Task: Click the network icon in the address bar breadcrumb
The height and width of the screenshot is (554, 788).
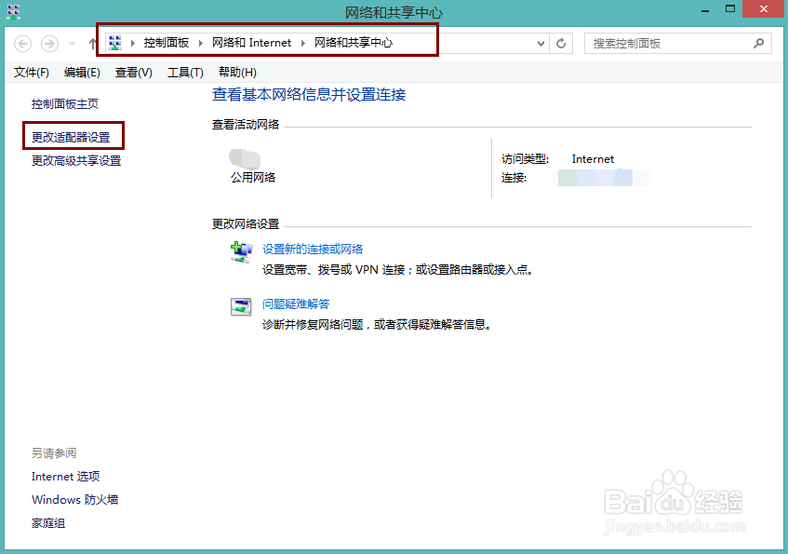Action: click(114, 42)
